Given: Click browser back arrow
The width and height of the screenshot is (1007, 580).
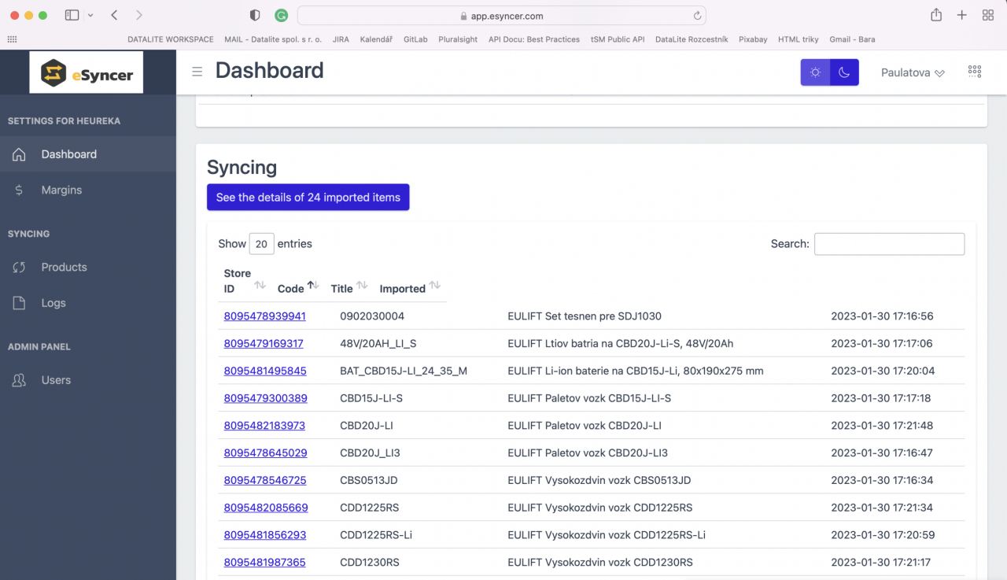Looking at the screenshot, I should pos(114,15).
